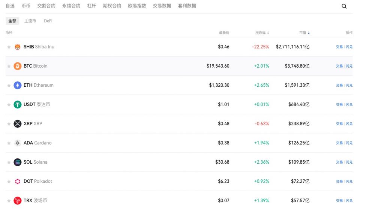Click 闪兑 link for USDT
This screenshot has width=384, height=210.
[349, 105]
